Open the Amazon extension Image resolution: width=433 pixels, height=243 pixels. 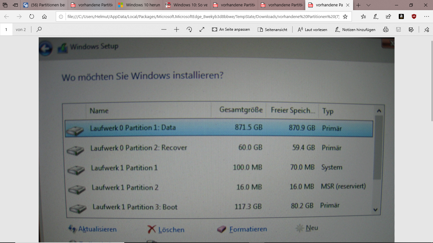(401, 17)
